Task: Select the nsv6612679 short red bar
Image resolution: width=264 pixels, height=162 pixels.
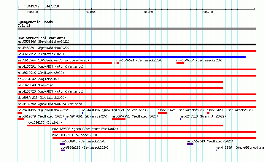Action: pyautogui.click(x=20, y=119)
